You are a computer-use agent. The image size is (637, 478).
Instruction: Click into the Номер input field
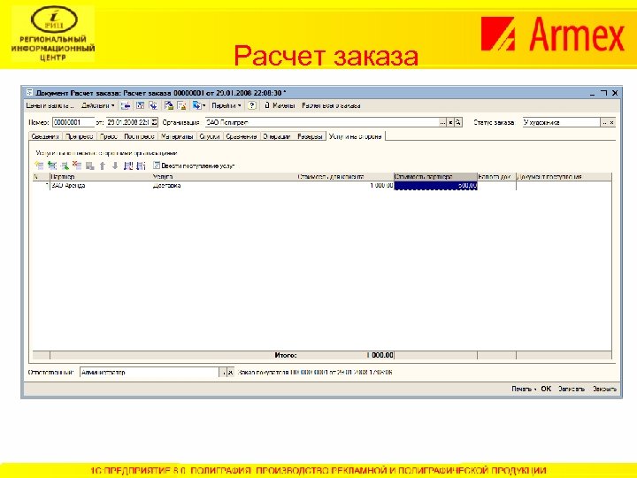click(73, 122)
